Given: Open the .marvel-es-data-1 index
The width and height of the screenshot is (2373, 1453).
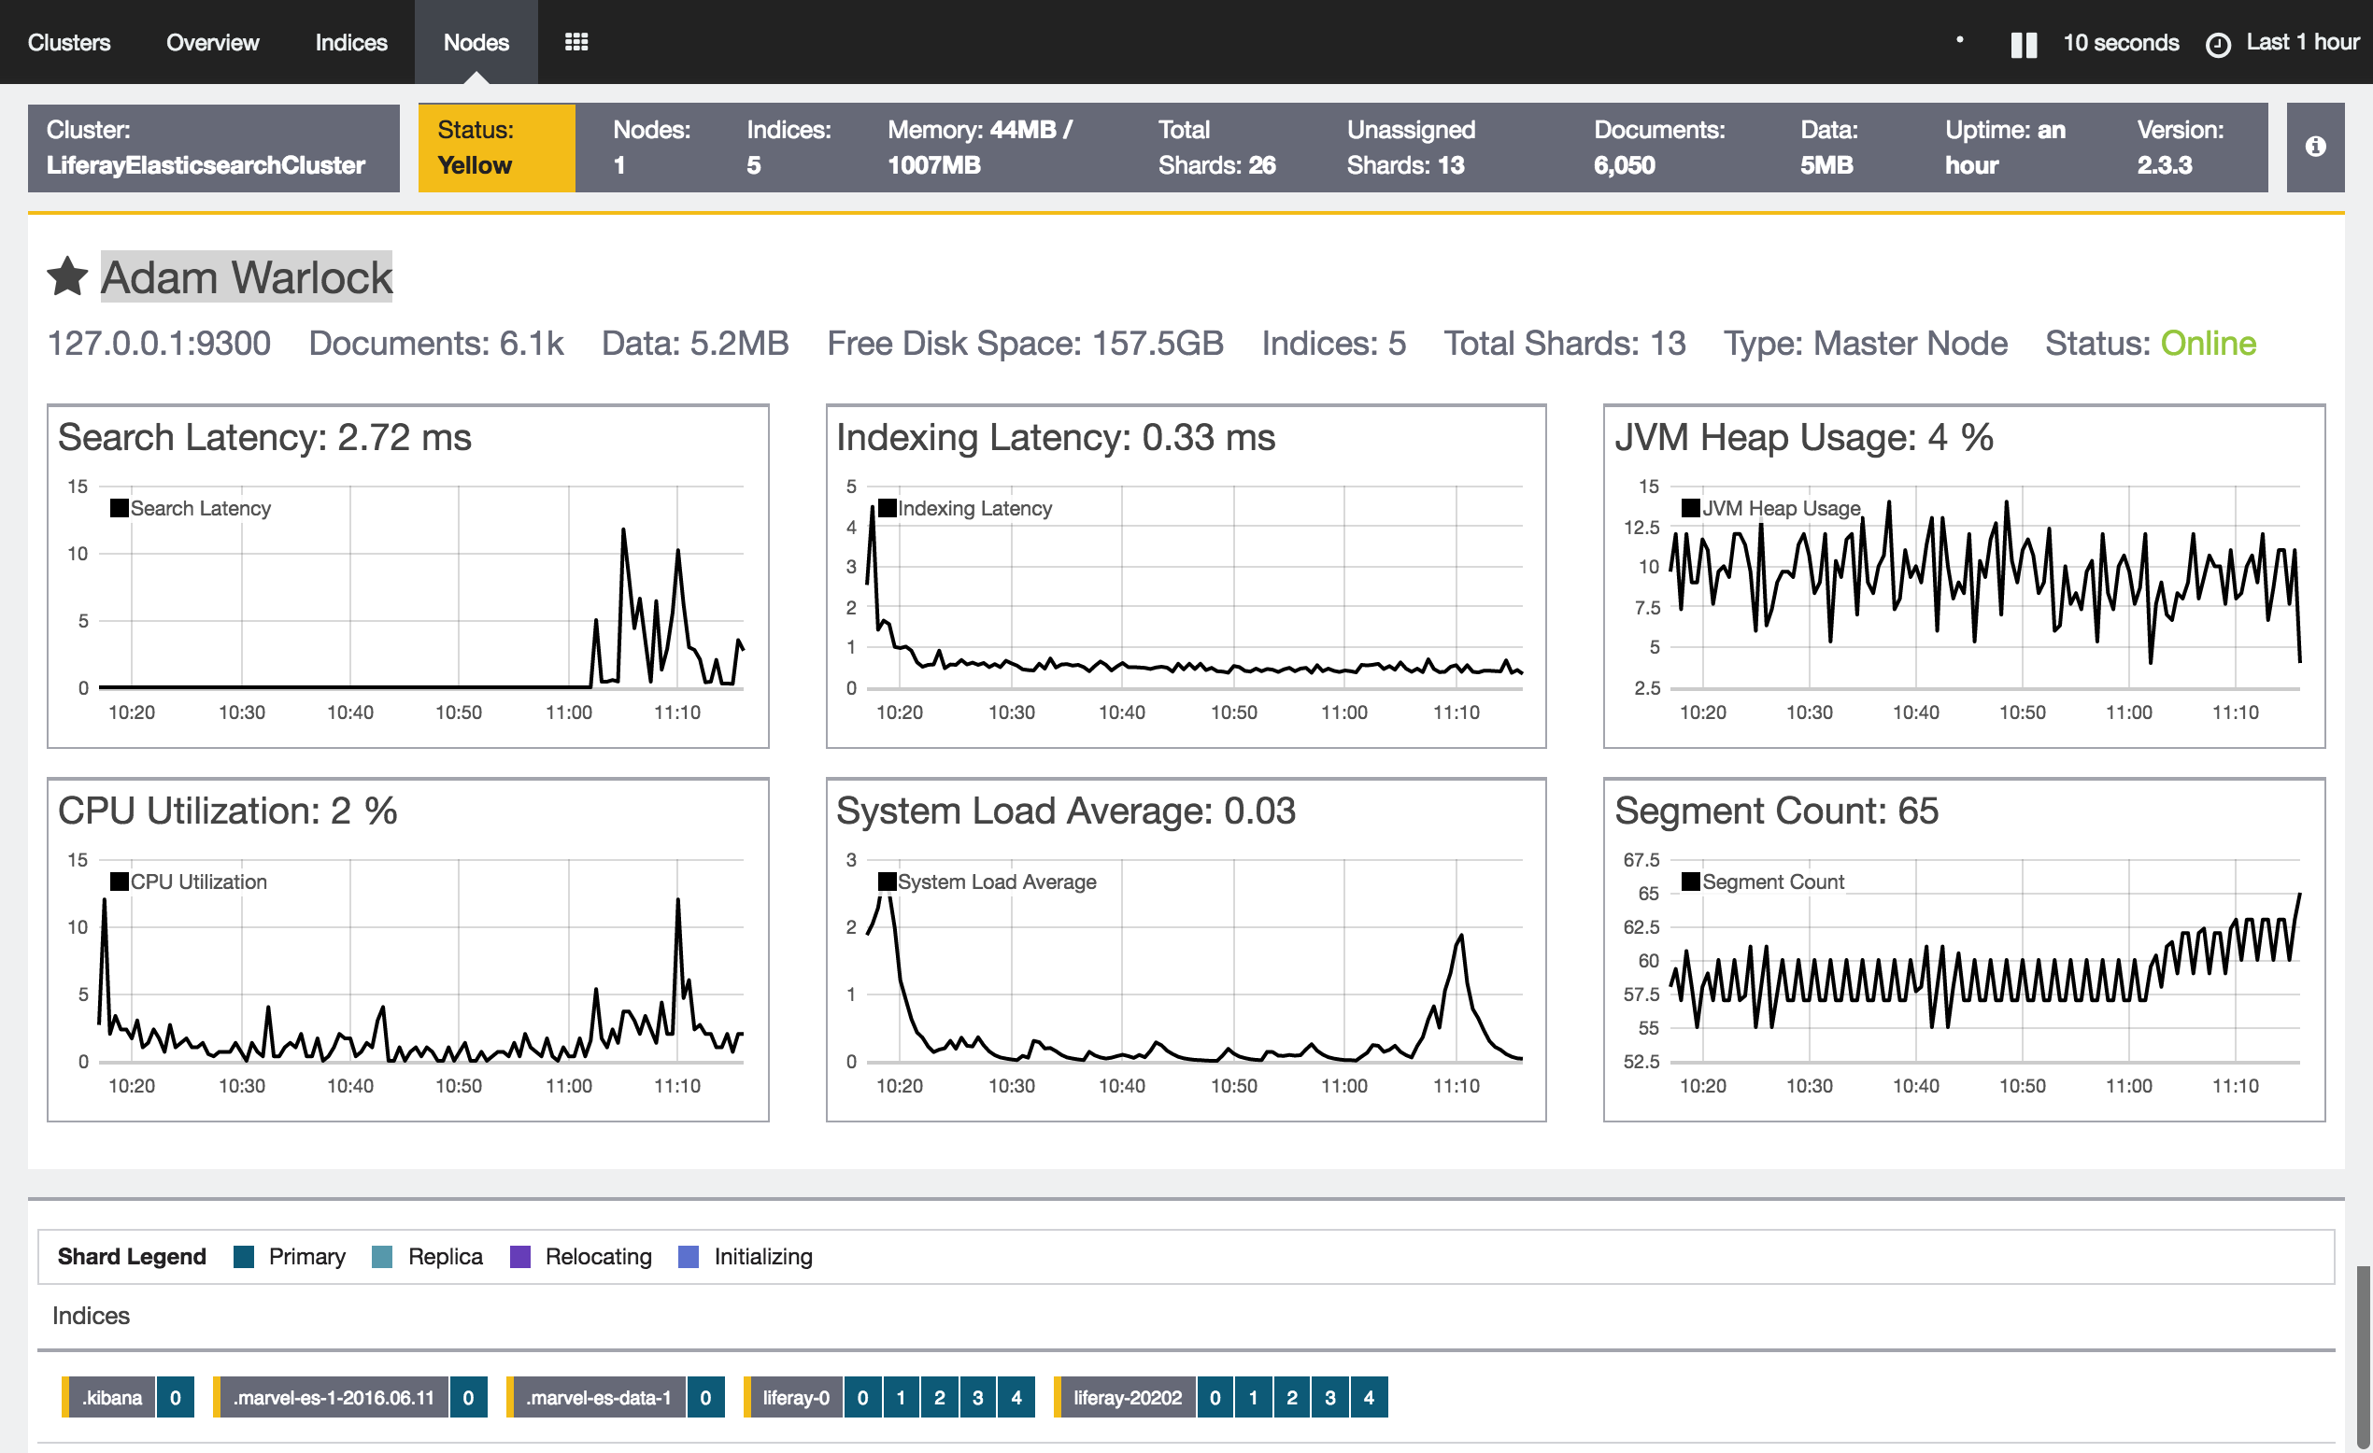Looking at the screenshot, I should tap(598, 1397).
